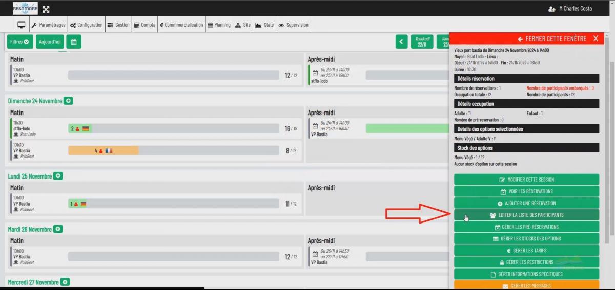Open the Gestion menu
This screenshot has height=290, width=615.
[118, 25]
